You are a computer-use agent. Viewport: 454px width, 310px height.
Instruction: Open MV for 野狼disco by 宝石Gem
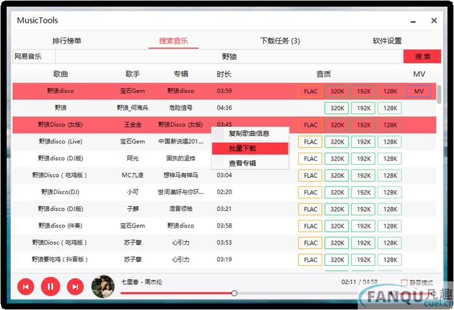click(418, 91)
